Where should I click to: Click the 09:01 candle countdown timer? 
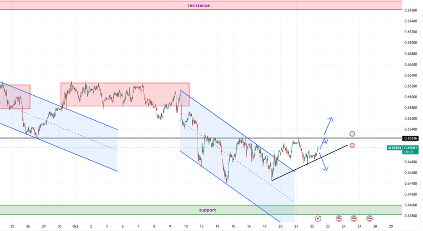409,152
